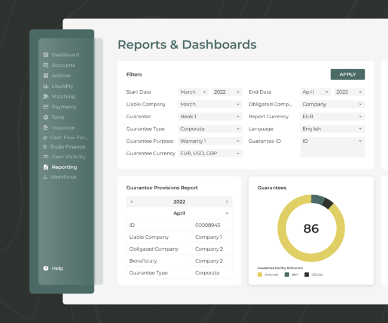Click the Beneficiary row label
This screenshot has height=323, width=388.
tap(143, 261)
